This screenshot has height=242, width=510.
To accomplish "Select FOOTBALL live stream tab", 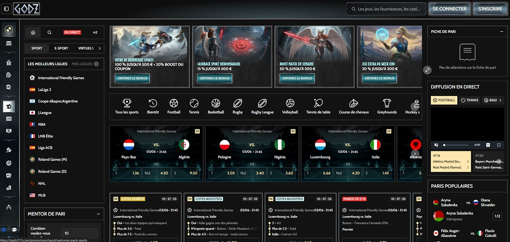I will (x=444, y=100).
